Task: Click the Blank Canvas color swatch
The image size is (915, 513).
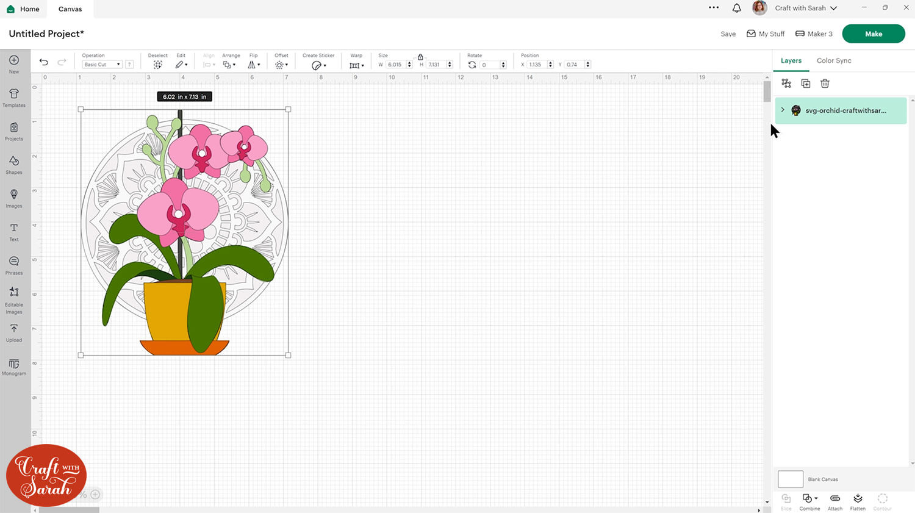Action: coord(791,479)
